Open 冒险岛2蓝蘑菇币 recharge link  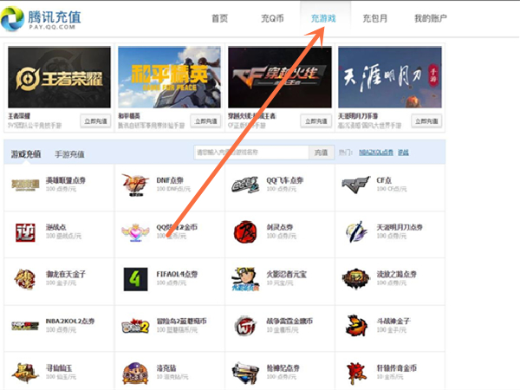(x=181, y=321)
